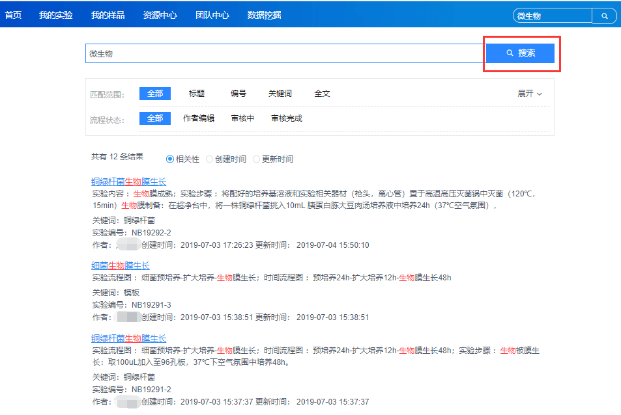621x415 pixels.
Task: Filter match scope by 关键词
Action: click(280, 94)
